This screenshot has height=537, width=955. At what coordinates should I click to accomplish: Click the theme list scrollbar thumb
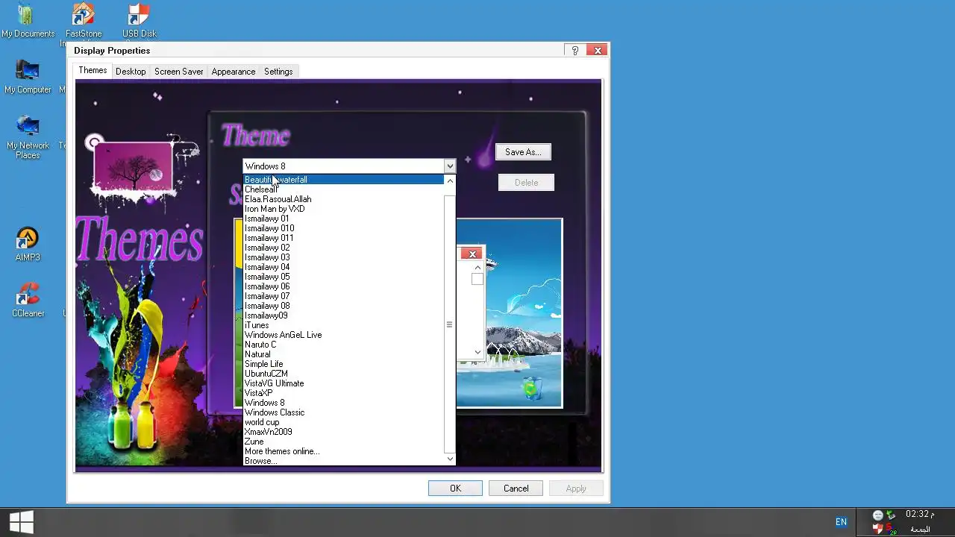pos(450,324)
